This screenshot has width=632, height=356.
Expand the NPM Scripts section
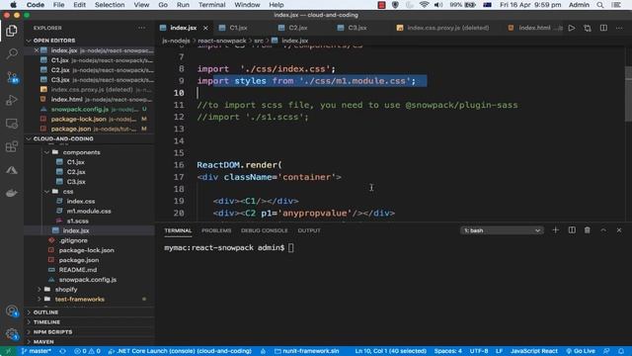[52, 332]
